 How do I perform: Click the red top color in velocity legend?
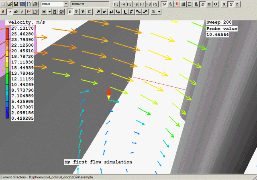click(x=8, y=29)
